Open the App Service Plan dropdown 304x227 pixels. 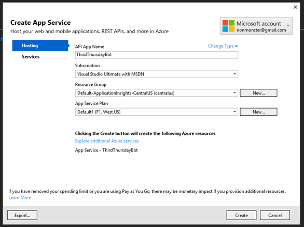(157, 112)
